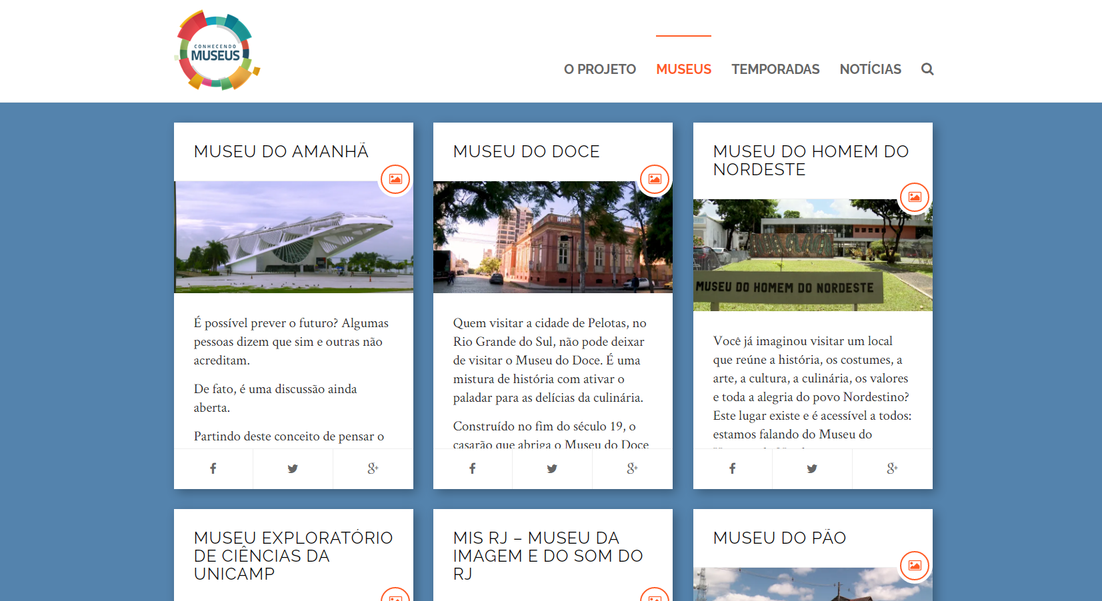1102x601 pixels.
Task: Share Museu do Doce on Facebook
Action: coord(473,469)
